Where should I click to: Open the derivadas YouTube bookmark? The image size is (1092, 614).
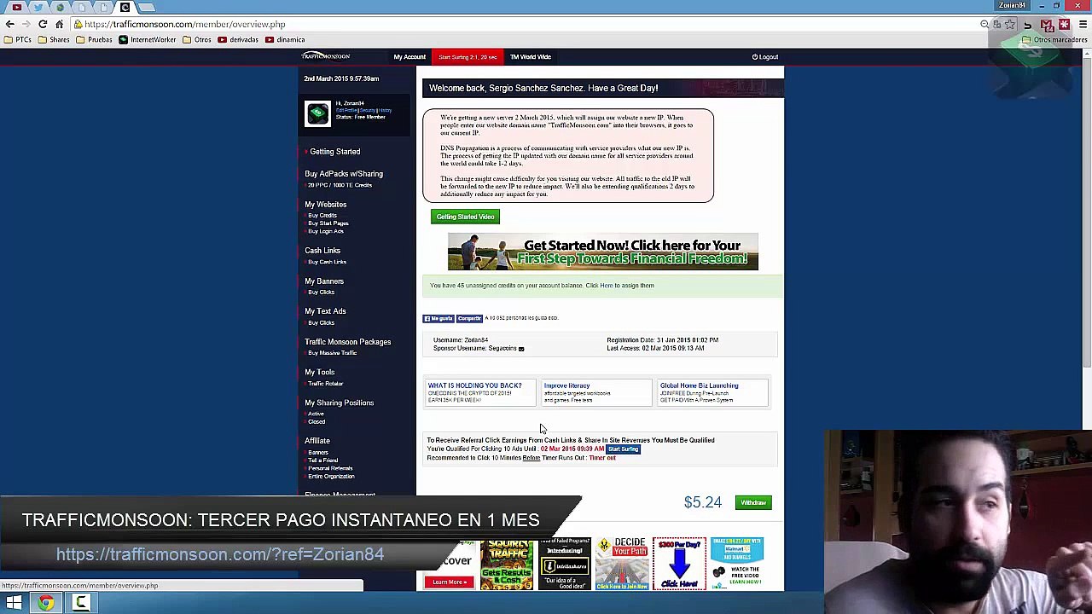click(x=238, y=39)
